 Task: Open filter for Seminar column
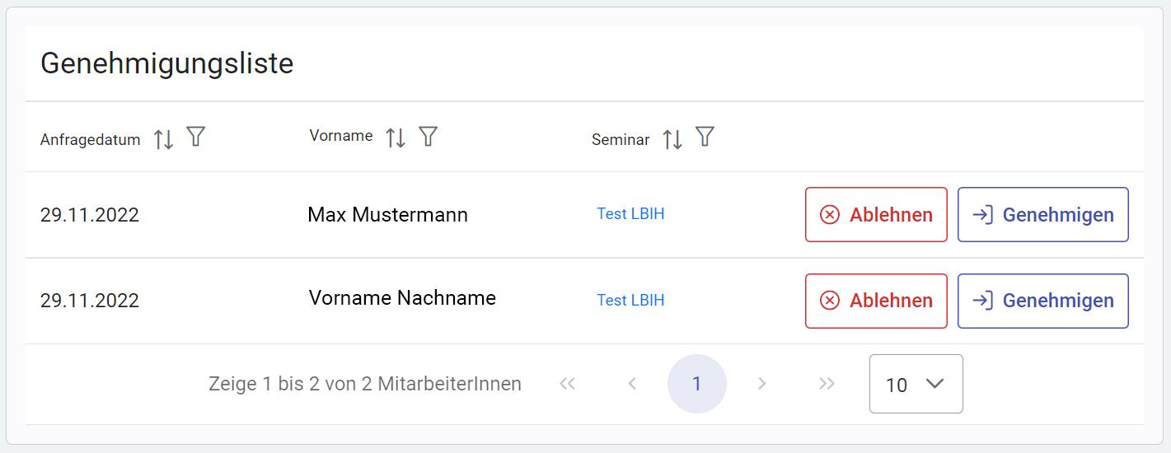click(705, 136)
